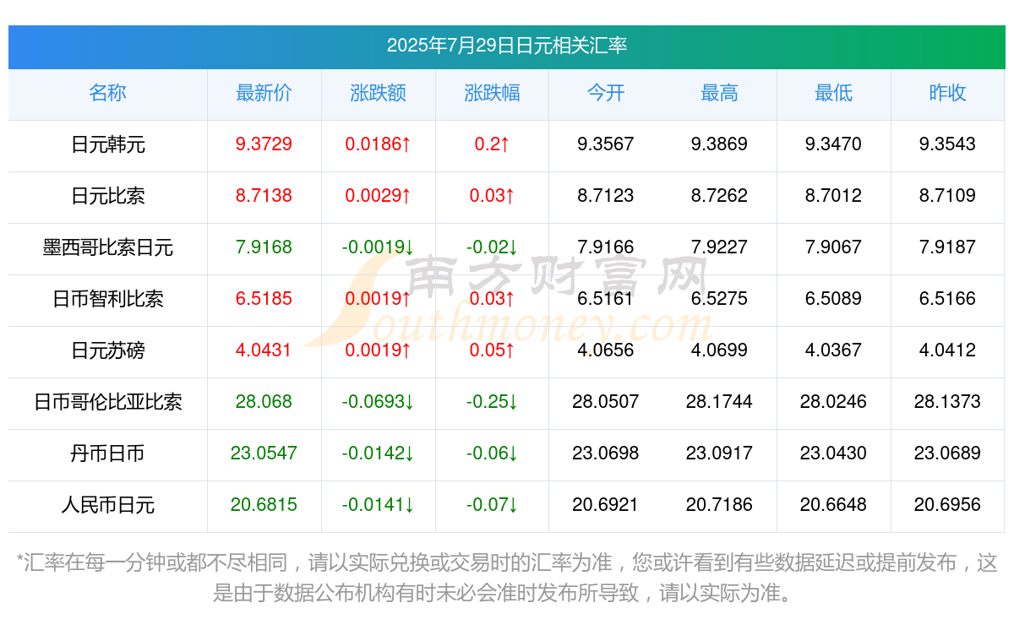1014x619 pixels.
Task: Click change amount -0.0693↓
Action: pyautogui.click(x=379, y=402)
